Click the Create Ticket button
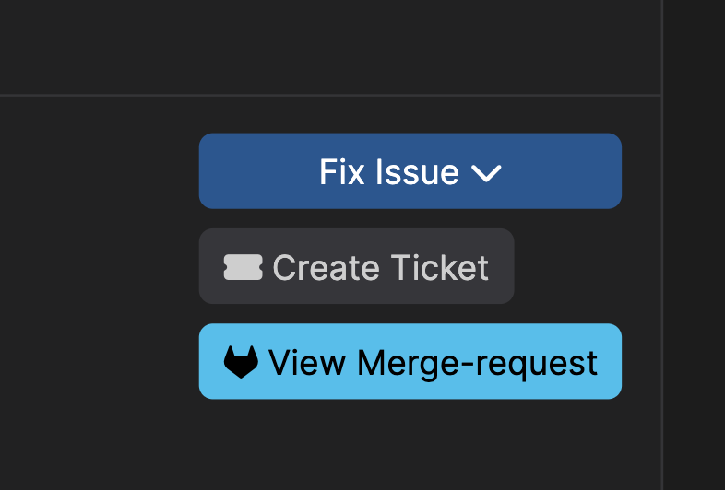Screen dimensions: 725x490 coord(356,266)
